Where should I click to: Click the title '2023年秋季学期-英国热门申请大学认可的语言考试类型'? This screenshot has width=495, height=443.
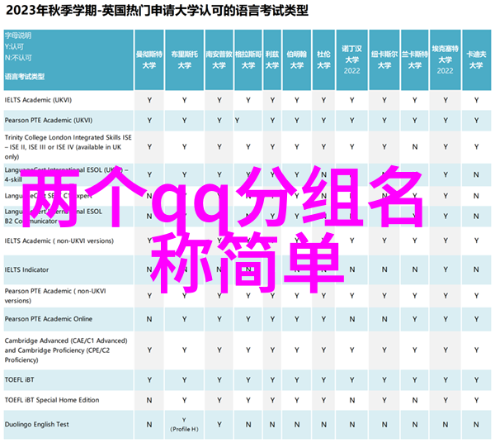point(157,11)
